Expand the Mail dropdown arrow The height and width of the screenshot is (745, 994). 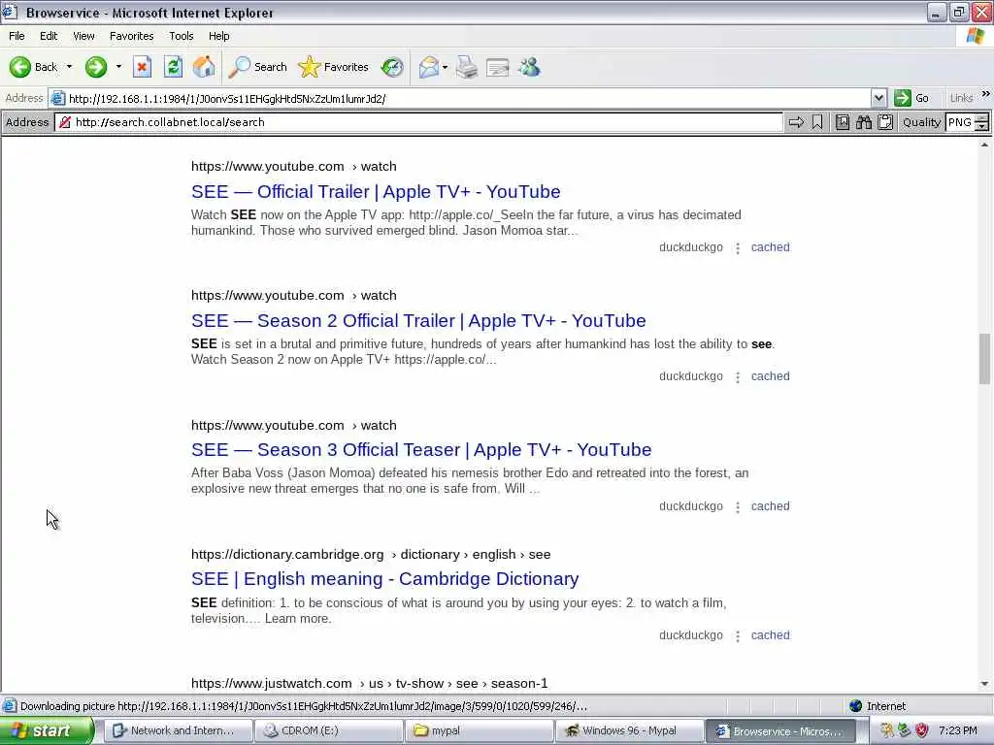click(x=445, y=67)
